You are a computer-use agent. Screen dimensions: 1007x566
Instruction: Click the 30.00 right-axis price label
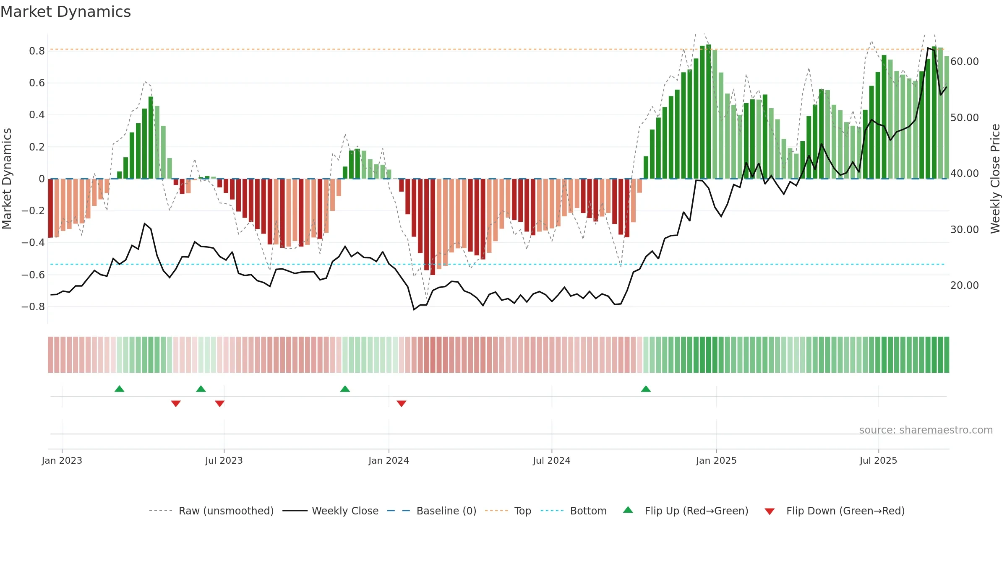[x=965, y=230]
